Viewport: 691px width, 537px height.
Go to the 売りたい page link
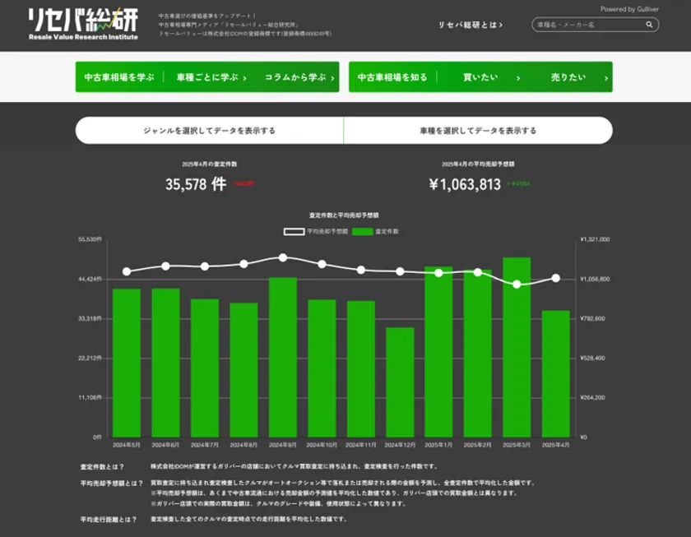click(568, 77)
